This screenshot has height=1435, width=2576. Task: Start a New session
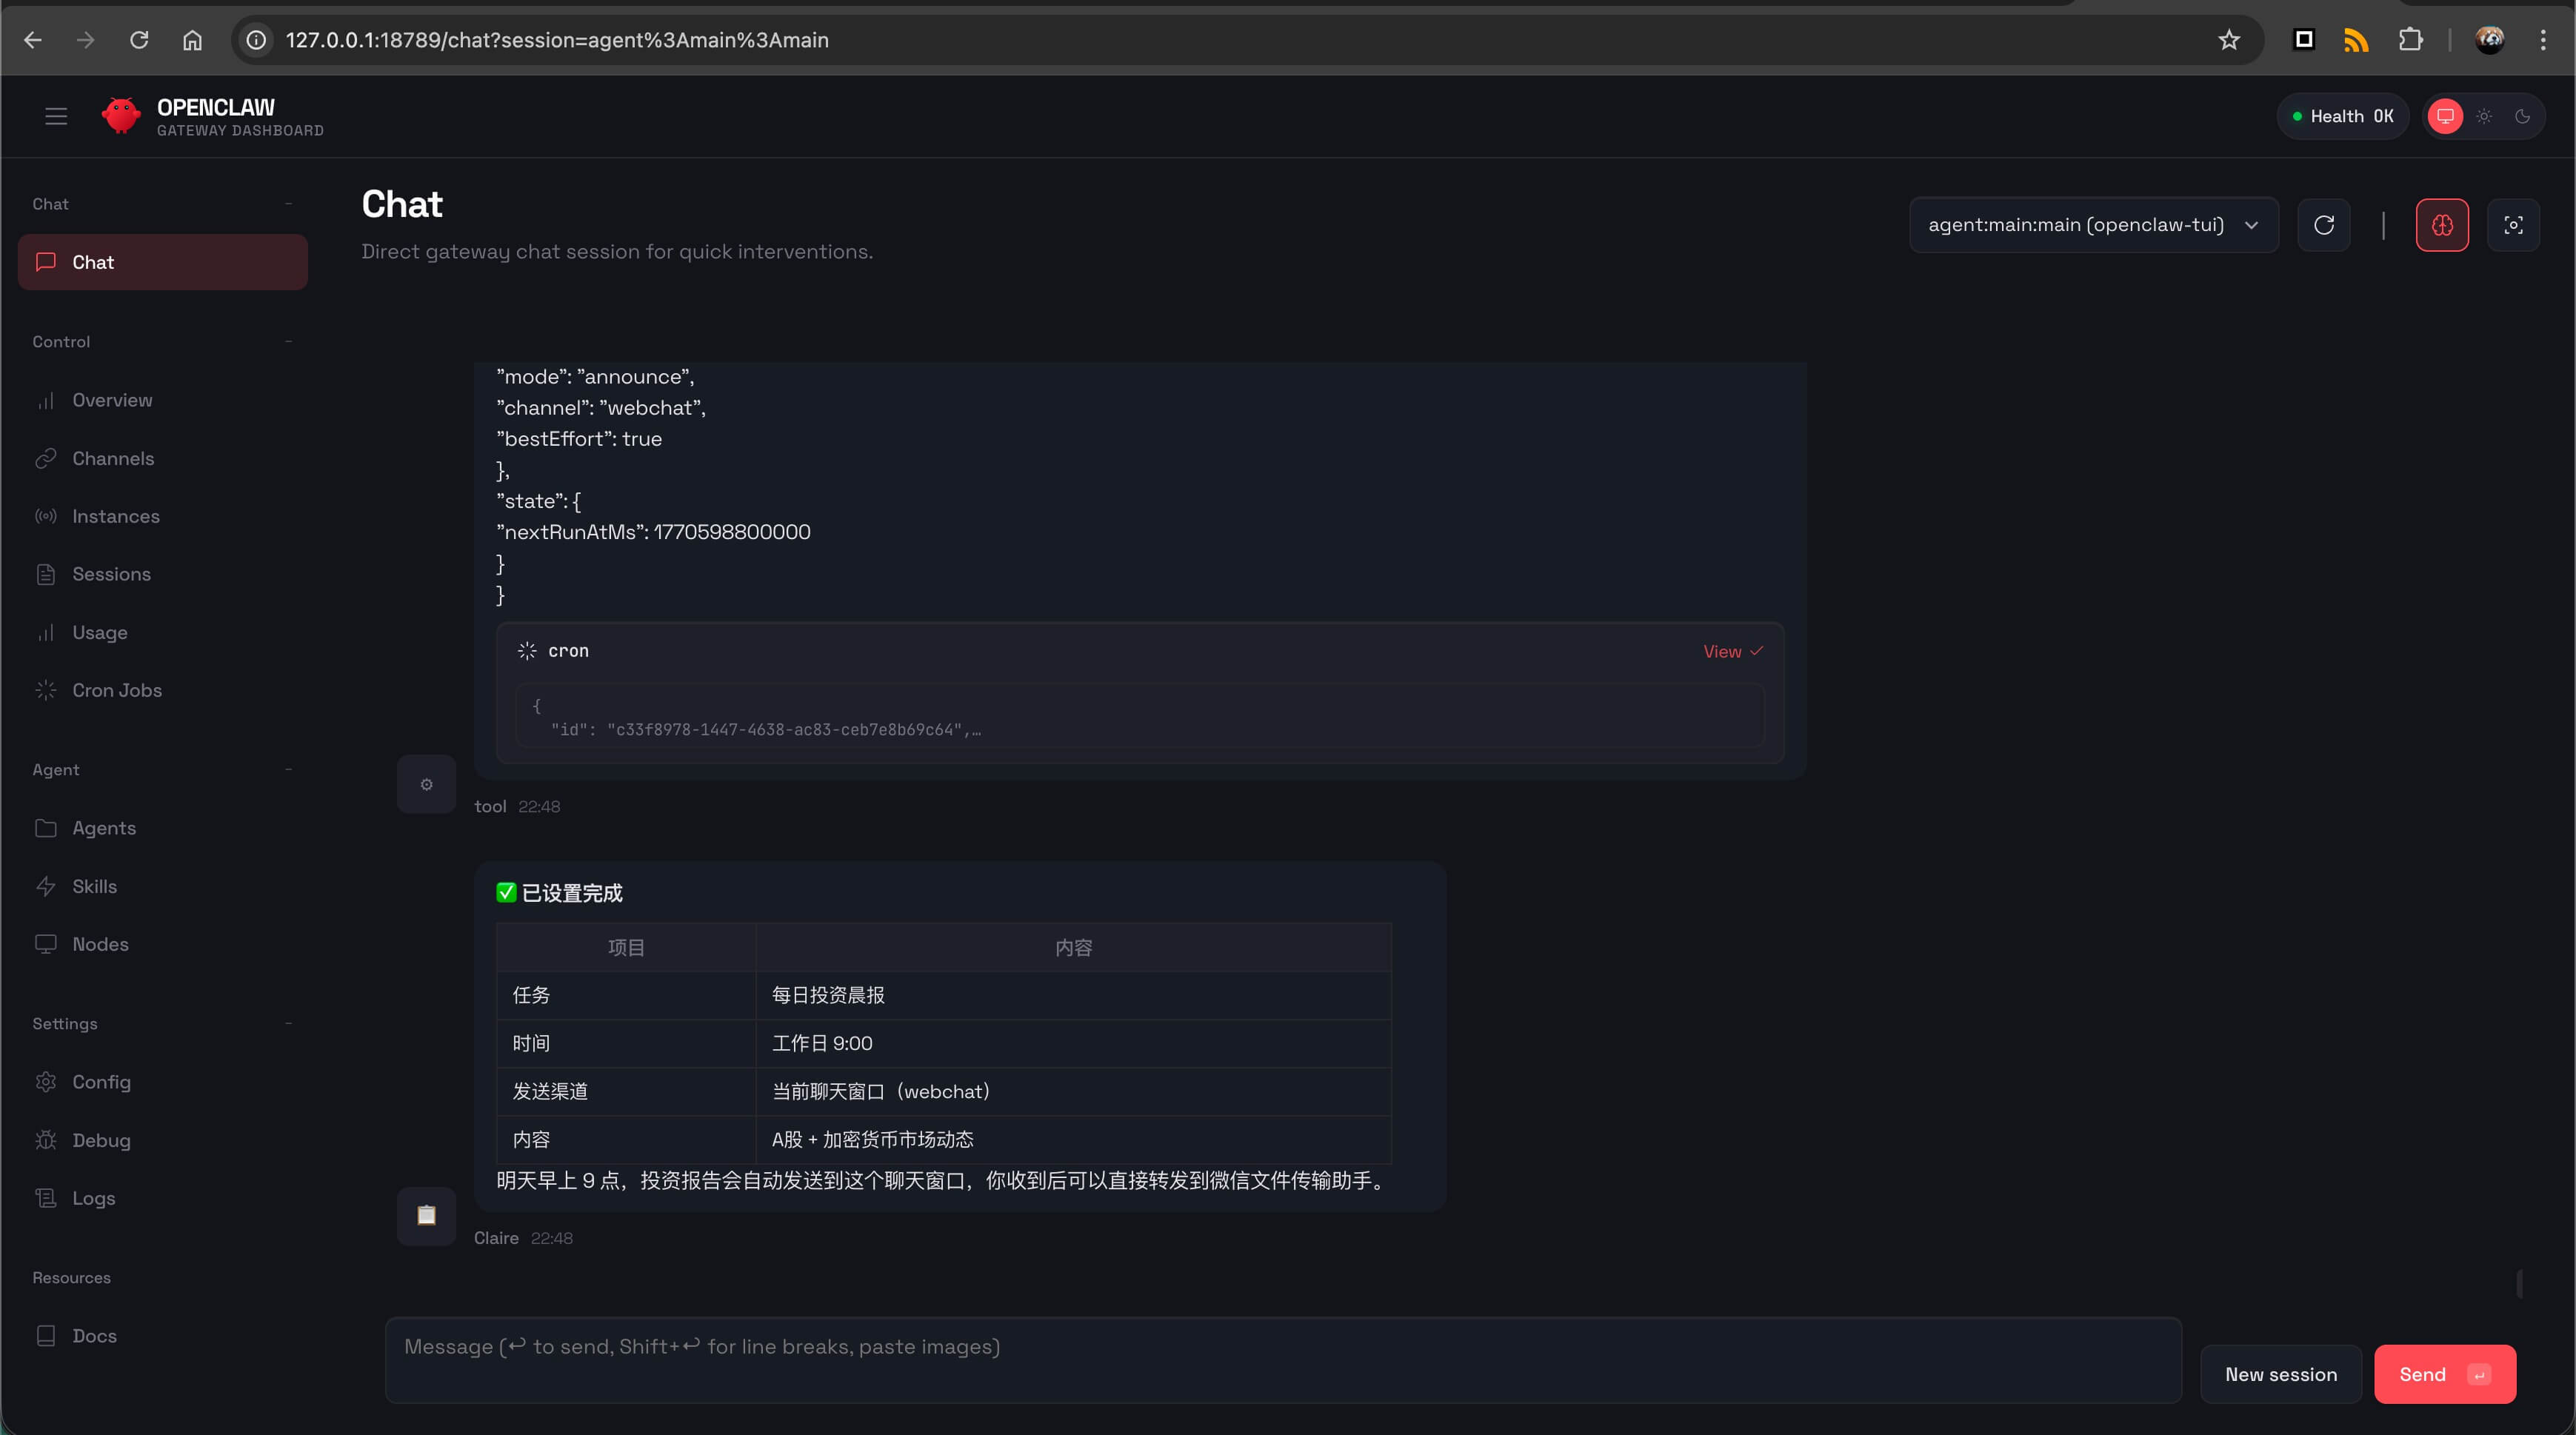(2280, 1374)
